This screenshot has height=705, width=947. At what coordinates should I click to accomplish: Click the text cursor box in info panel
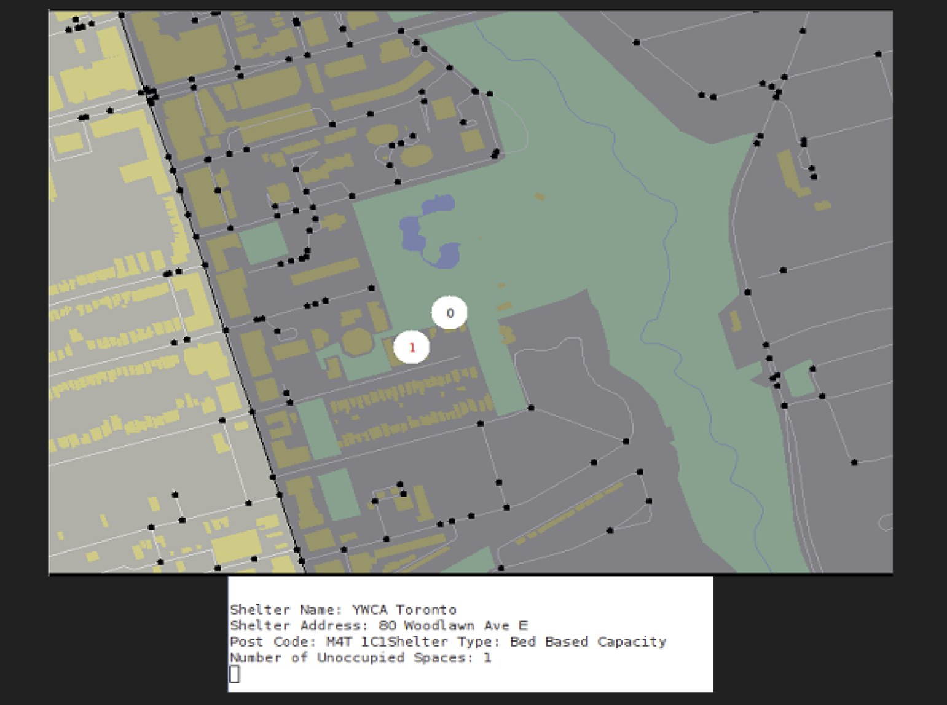234,674
